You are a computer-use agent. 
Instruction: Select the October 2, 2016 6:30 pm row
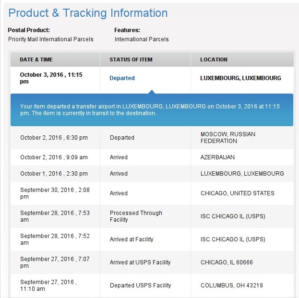click(x=152, y=138)
